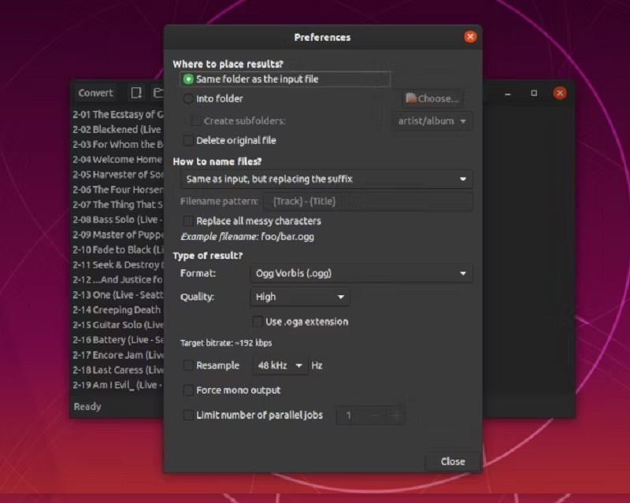The height and width of the screenshot is (503, 630).
Task: Click the folder icon on the Choose button
Action: pos(409,98)
